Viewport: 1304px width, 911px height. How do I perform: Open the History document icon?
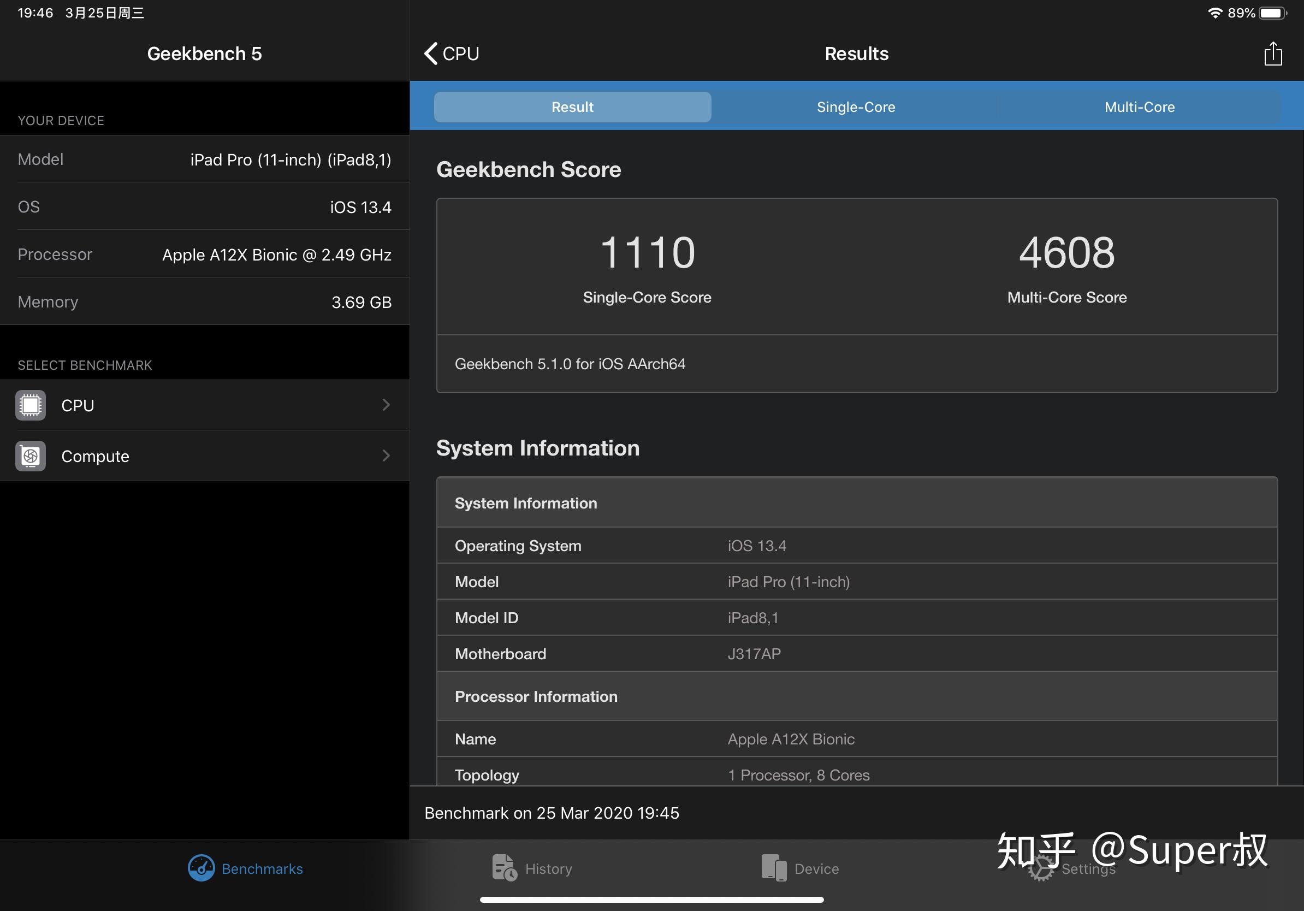click(505, 868)
